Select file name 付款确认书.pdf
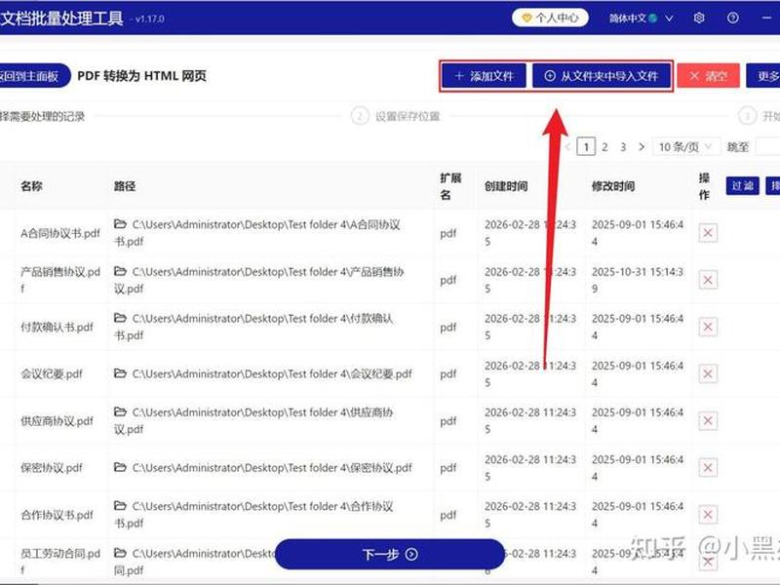This screenshot has height=585, width=780. point(57,327)
